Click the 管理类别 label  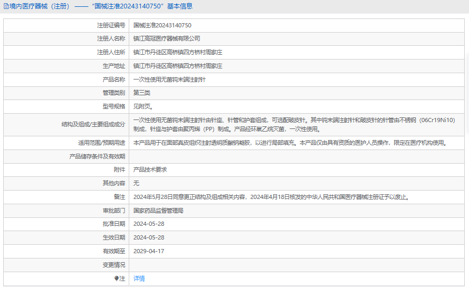[114, 93]
